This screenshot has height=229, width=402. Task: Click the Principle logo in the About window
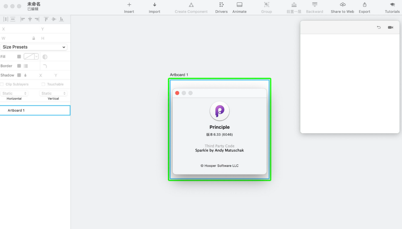[x=219, y=111]
